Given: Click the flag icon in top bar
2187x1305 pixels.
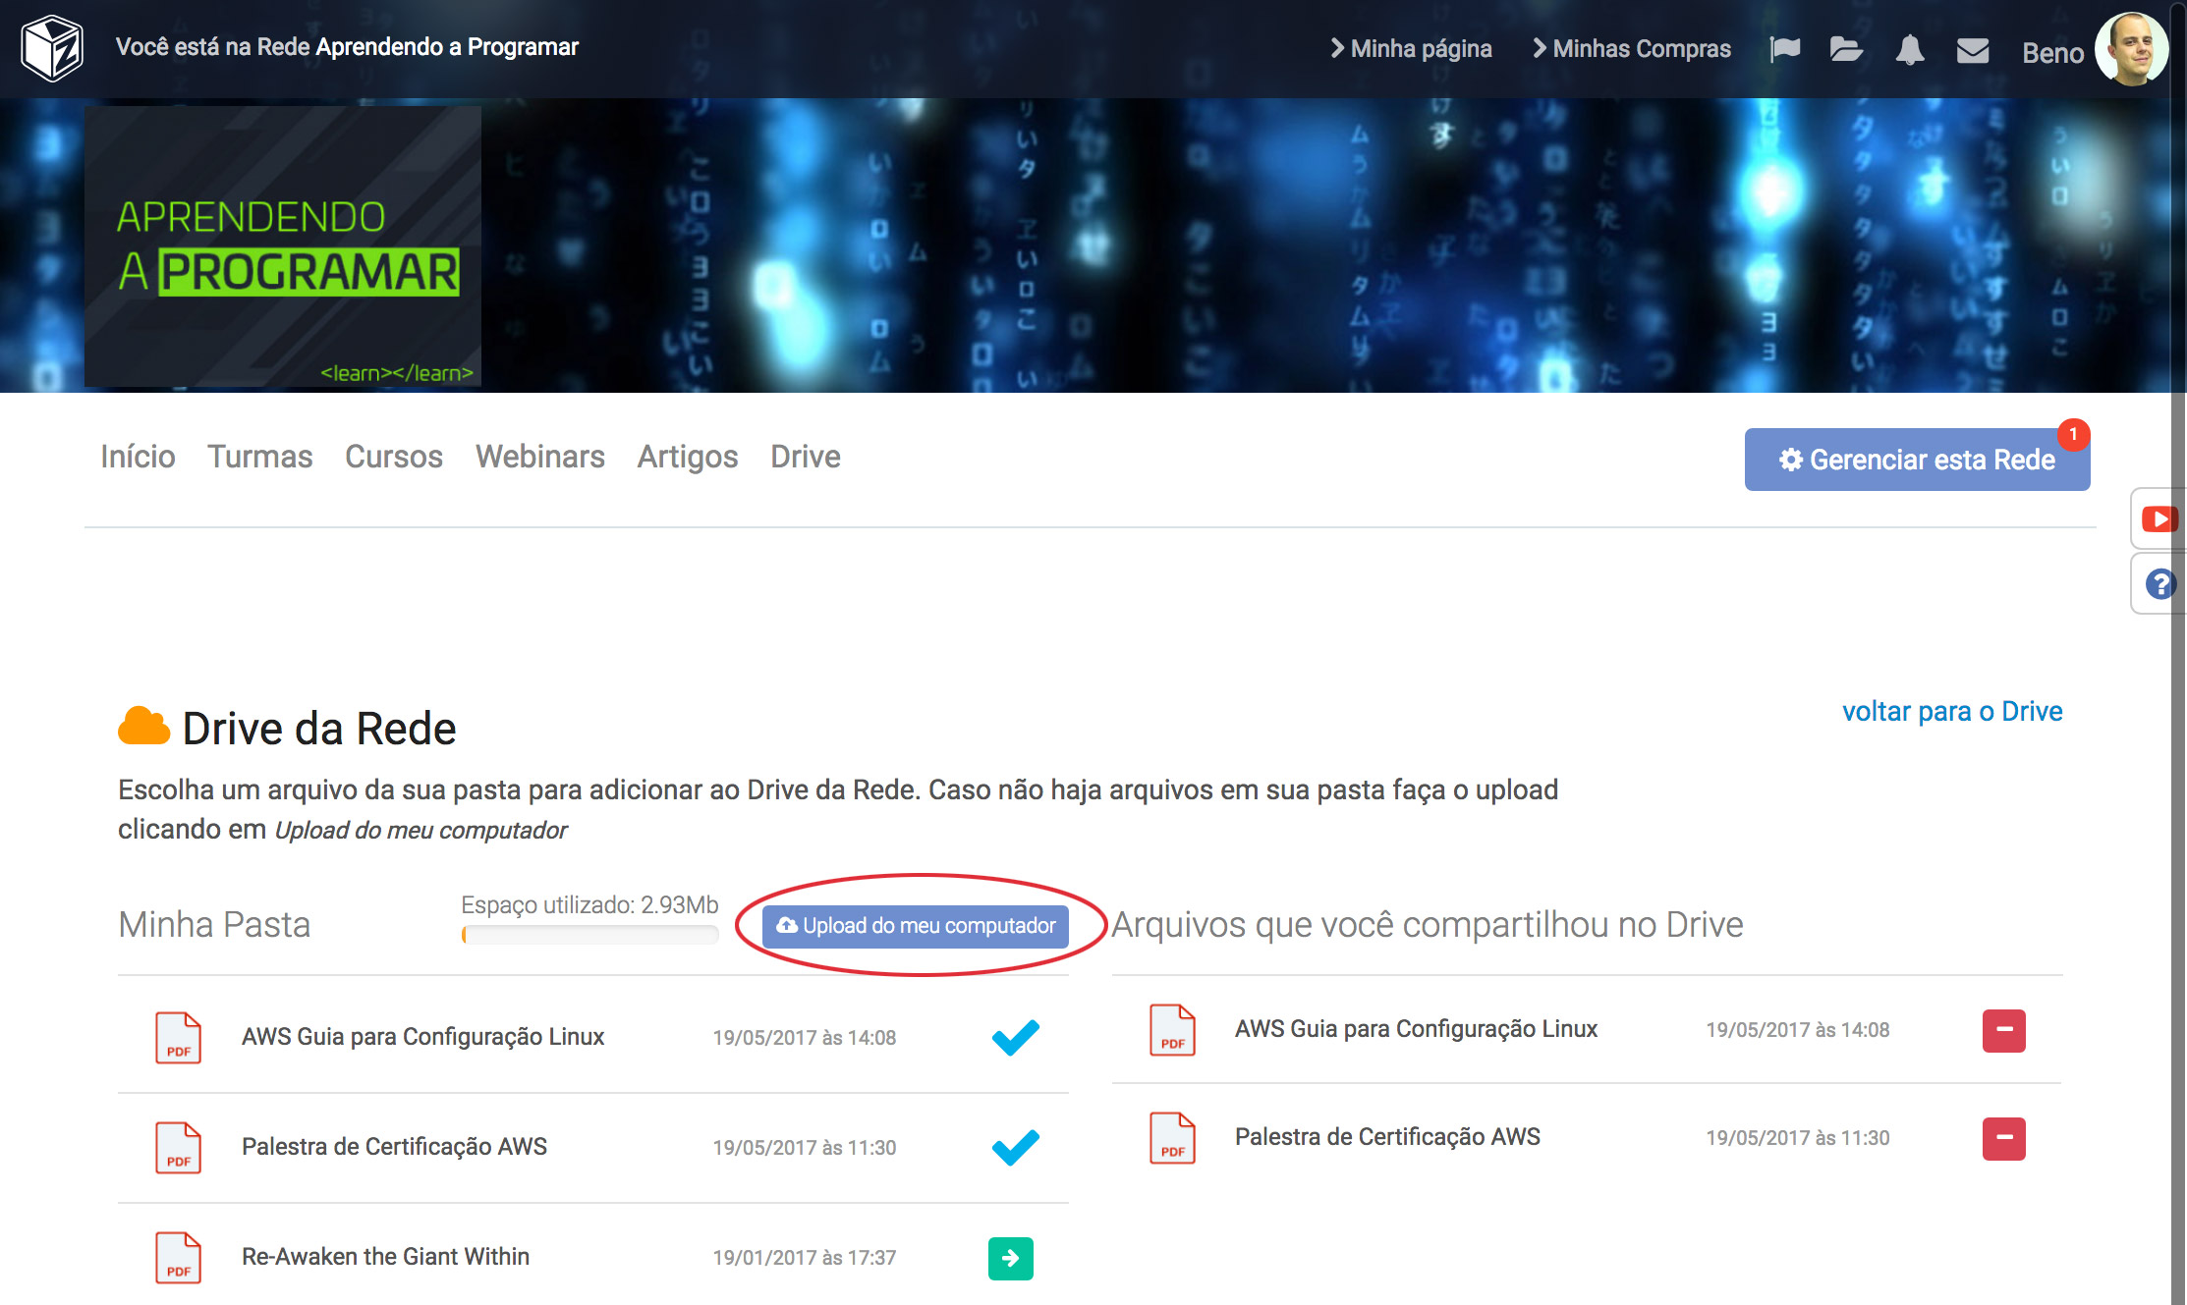Looking at the screenshot, I should 1784,49.
